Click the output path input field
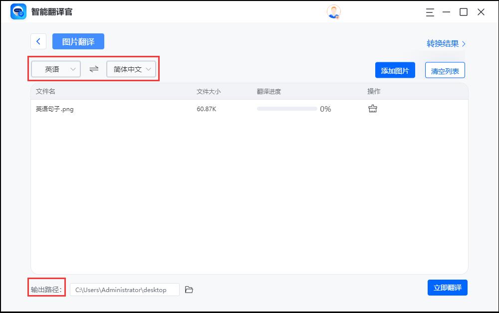The height and width of the screenshot is (313, 499). (125, 289)
